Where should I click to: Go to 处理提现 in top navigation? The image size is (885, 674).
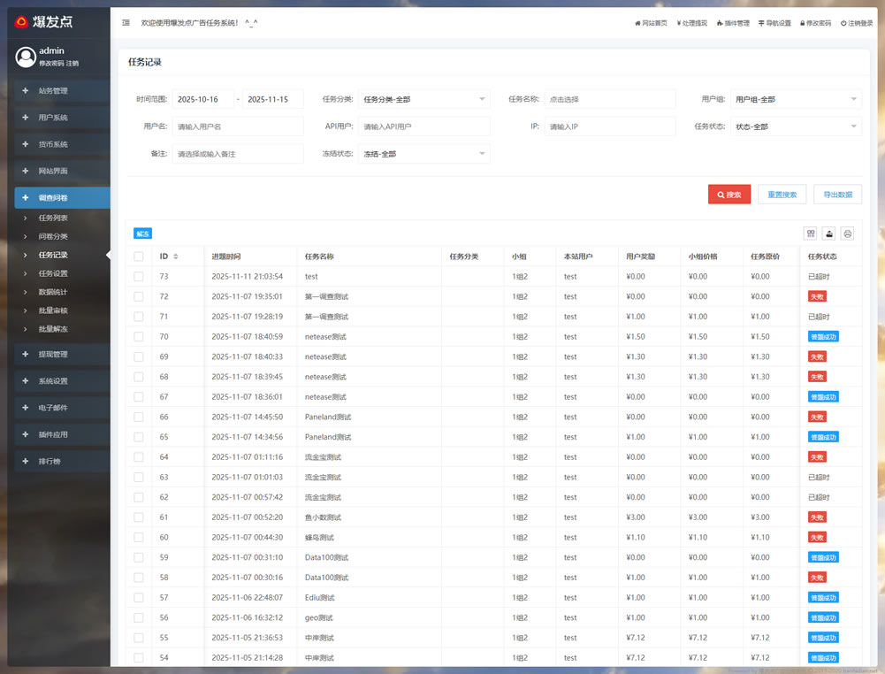[691, 23]
